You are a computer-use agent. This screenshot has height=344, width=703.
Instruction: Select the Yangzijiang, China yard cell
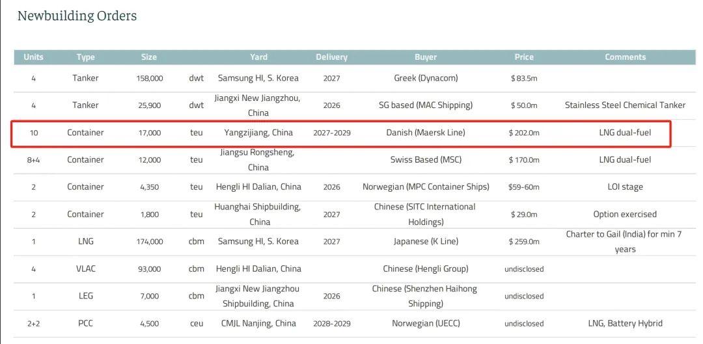(258, 133)
